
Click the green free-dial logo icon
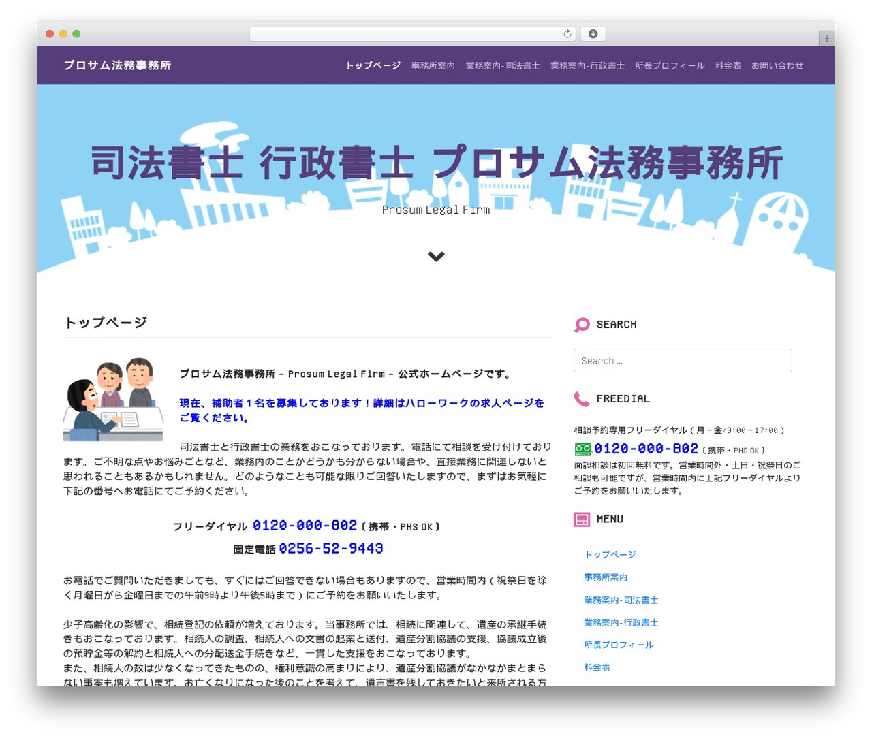pyautogui.click(x=582, y=449)
